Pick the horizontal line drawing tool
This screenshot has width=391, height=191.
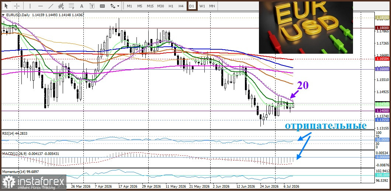click(41, 6)
